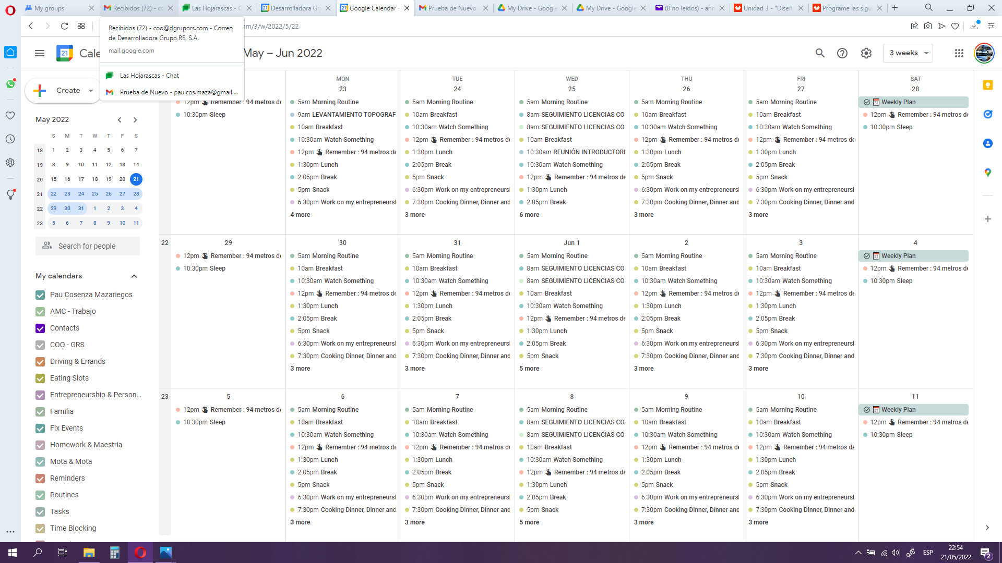Open Calendar support help icon
Image resolution: width=1002 pixels, height=563 pixels.
[842, 53]
